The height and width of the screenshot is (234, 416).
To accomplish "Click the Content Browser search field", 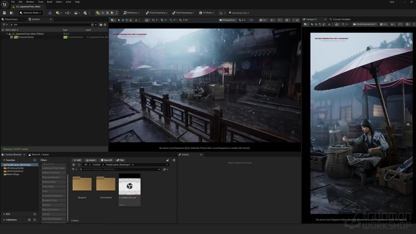I will pyautogui.click(x=120, y=169).
